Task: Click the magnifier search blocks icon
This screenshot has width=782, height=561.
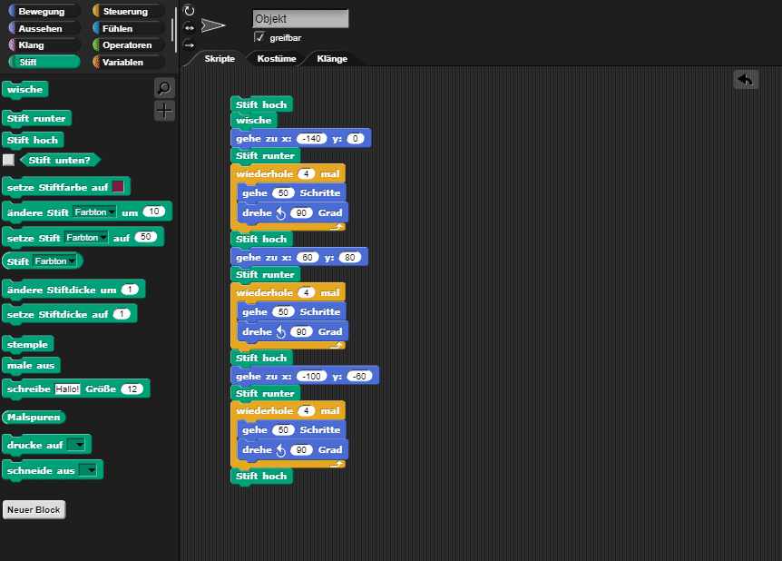Action: pos(164,88)
